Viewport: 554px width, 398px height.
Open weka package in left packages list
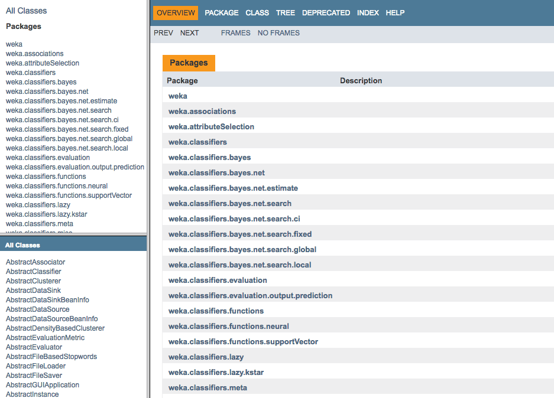point(14,44)
